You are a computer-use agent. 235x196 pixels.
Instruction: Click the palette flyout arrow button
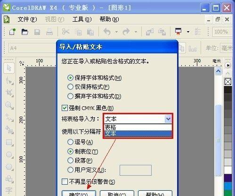pyautogui.click(x=228, y=65)
